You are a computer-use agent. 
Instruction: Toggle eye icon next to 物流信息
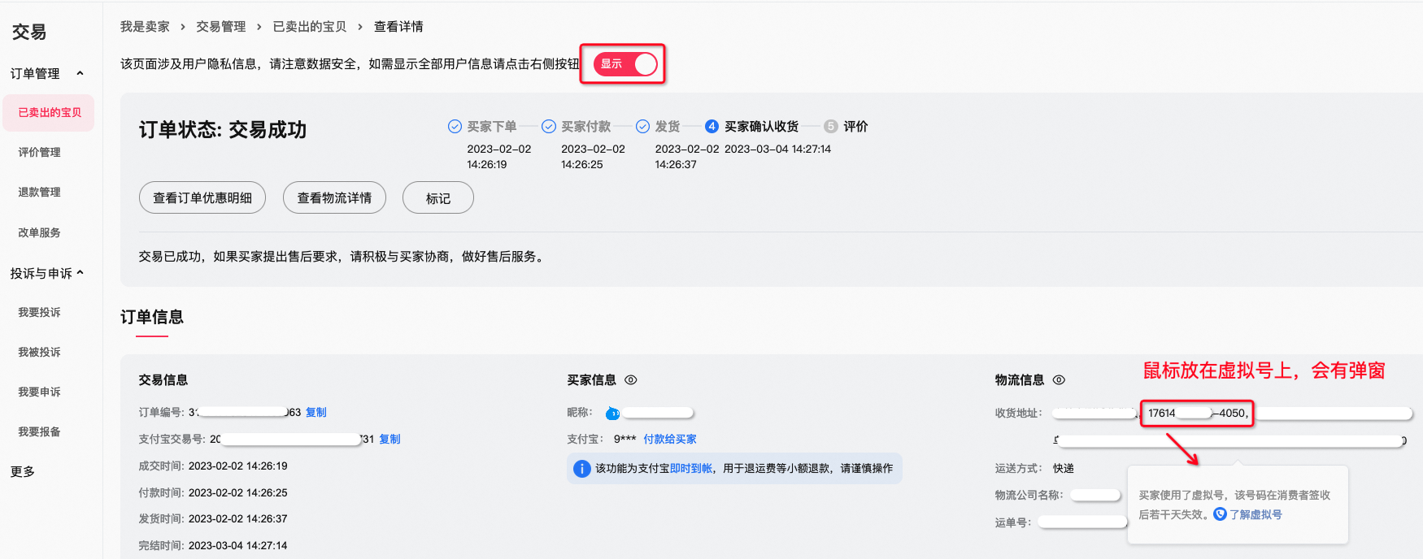click(x=1059, y=379)
